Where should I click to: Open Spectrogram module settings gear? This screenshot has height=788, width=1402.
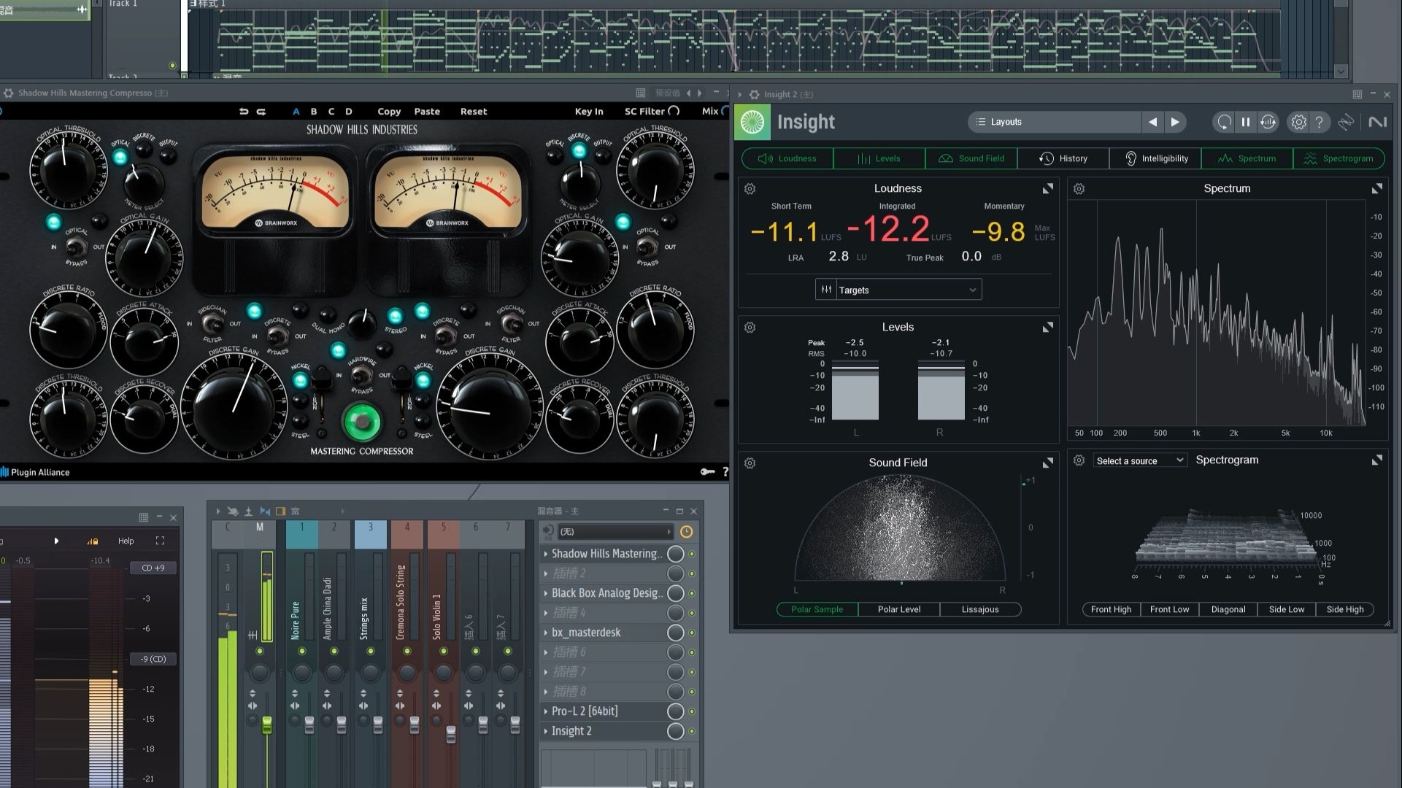(x=1079, y=460)
